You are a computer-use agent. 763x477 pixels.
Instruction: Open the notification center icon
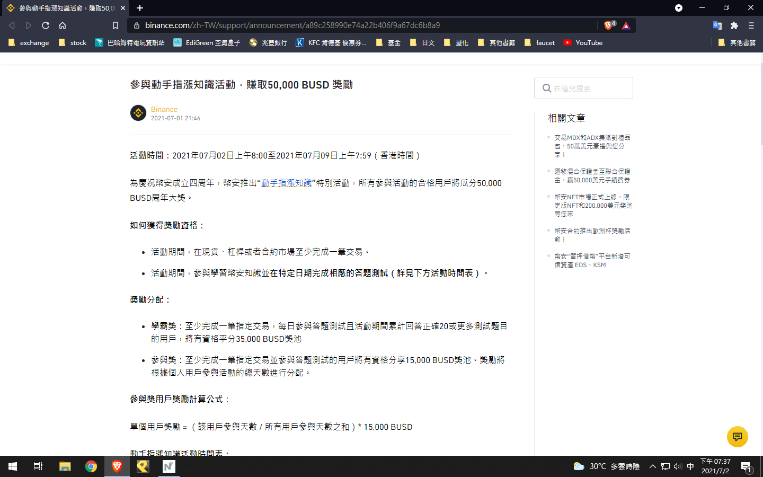click(747, 467)
